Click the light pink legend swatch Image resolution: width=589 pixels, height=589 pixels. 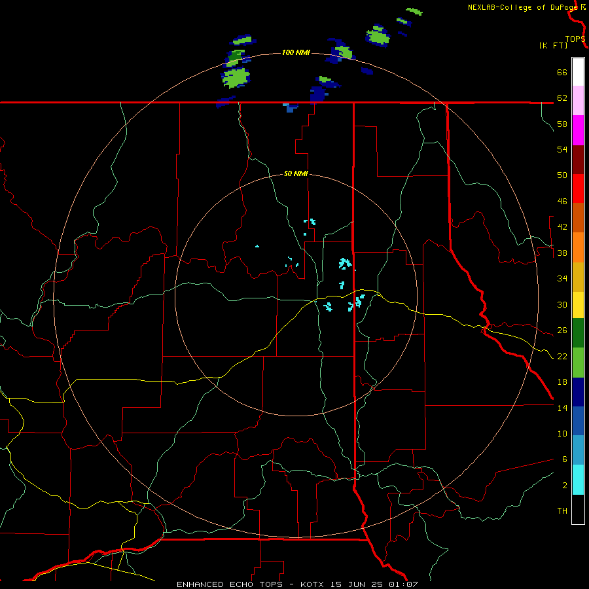pyautogui.click(x=578, y=100)
